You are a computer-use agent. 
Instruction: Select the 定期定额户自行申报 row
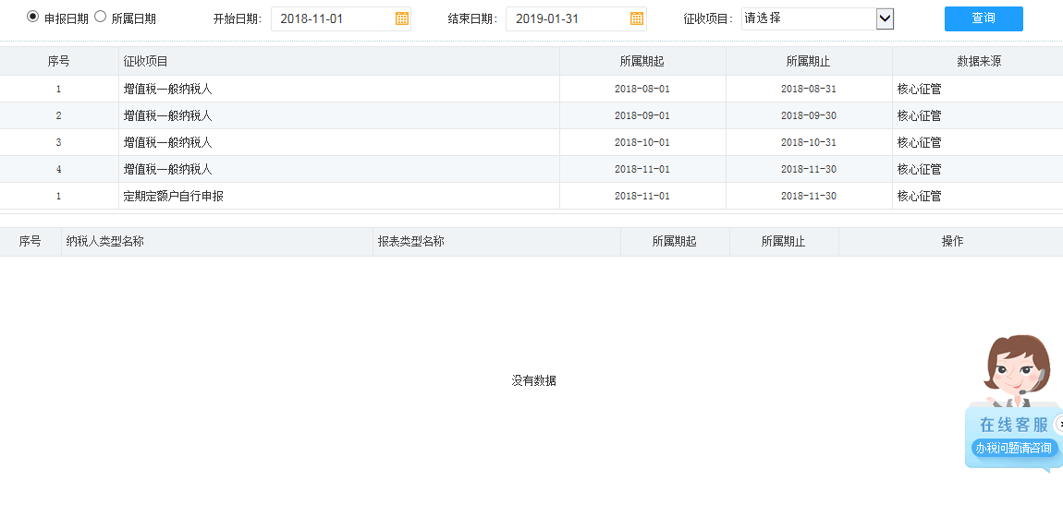(174, 196)
